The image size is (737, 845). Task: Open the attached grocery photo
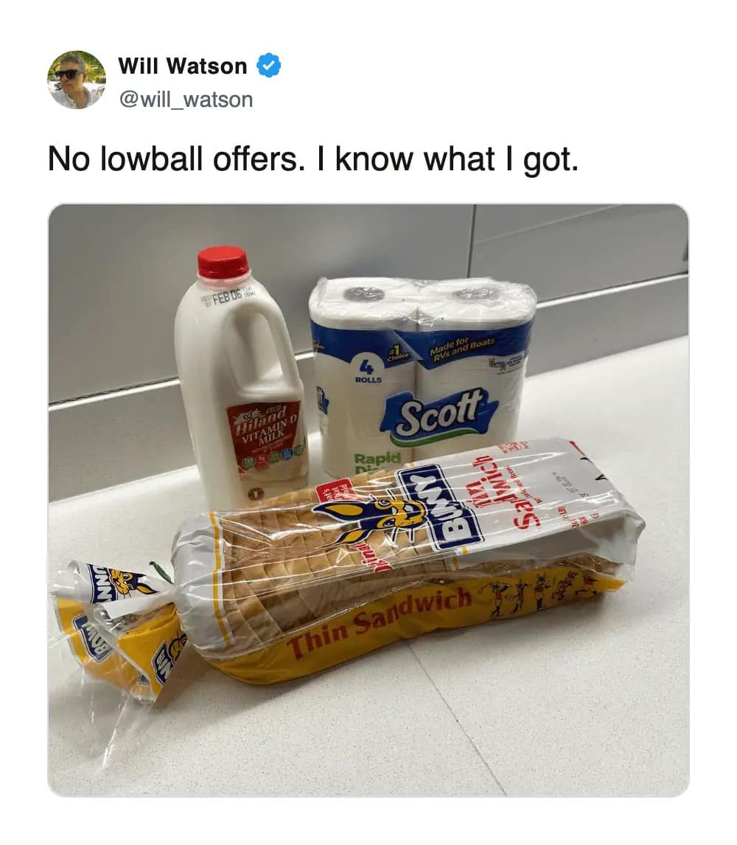point(368,500)
